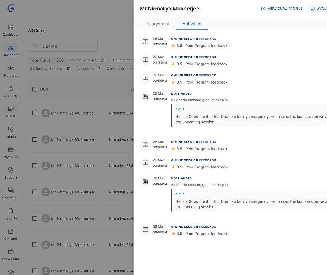Check the first Mr Nirmallya Mukherjee row

click(35, 113)
